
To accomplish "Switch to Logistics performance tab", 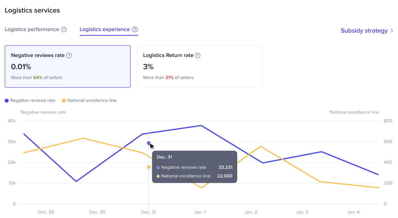I will click(x=32, y=29).
